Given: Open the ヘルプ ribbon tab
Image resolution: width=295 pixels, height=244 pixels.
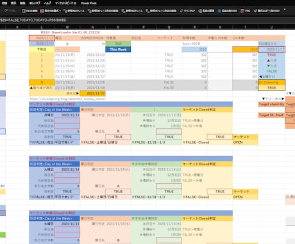Looking at the screenshot, I should [x=47, y=3].
